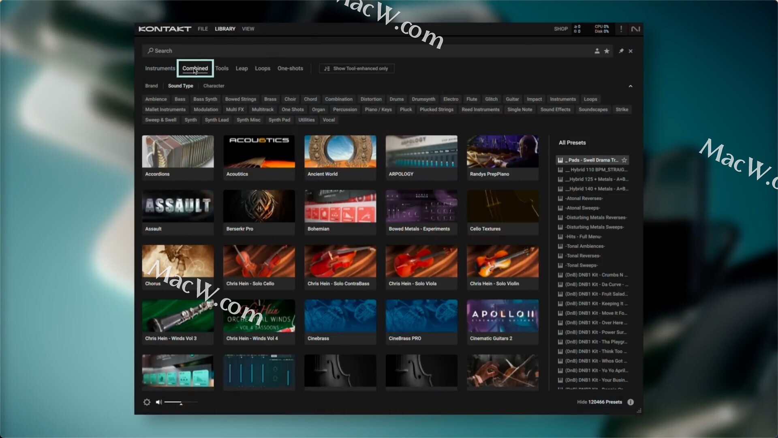Open the Accordions library thumbnail

178,151
